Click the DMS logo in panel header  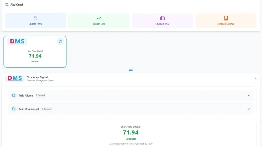tap(15, 78)
